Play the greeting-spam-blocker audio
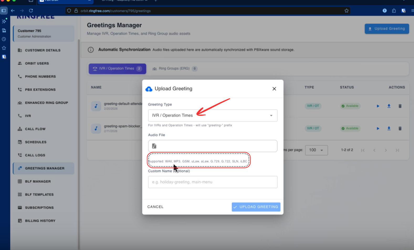 [378, 129]
